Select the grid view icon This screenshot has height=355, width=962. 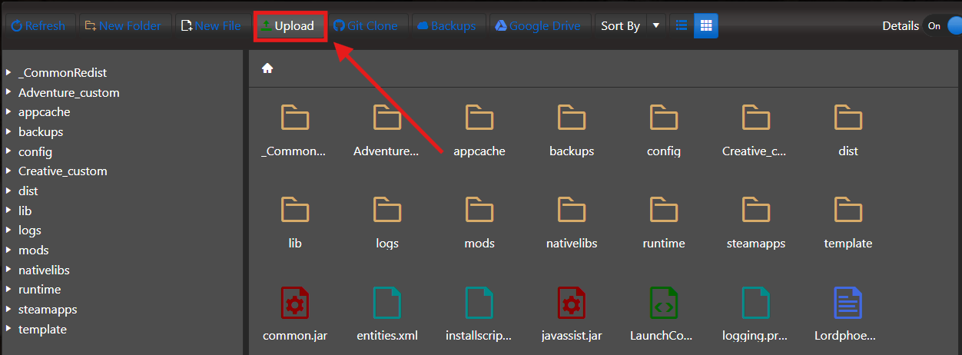click(706, 25)
